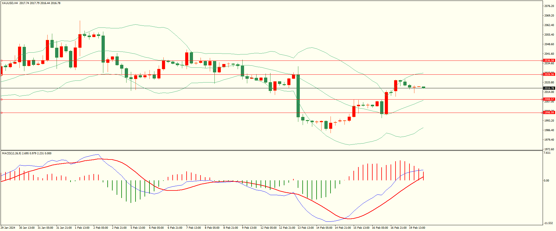
Task: Click the 13 Feb 13:00 time label
Action: point(306,228)
